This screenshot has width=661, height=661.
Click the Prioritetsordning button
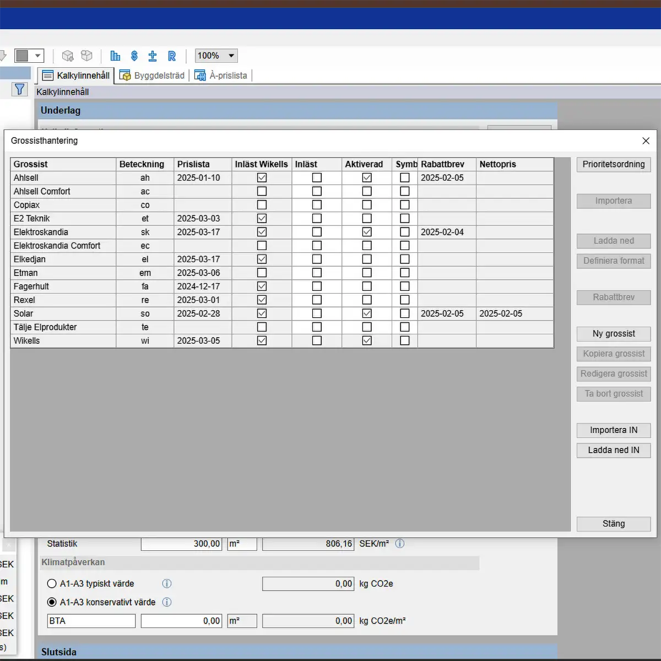(614, 165)
